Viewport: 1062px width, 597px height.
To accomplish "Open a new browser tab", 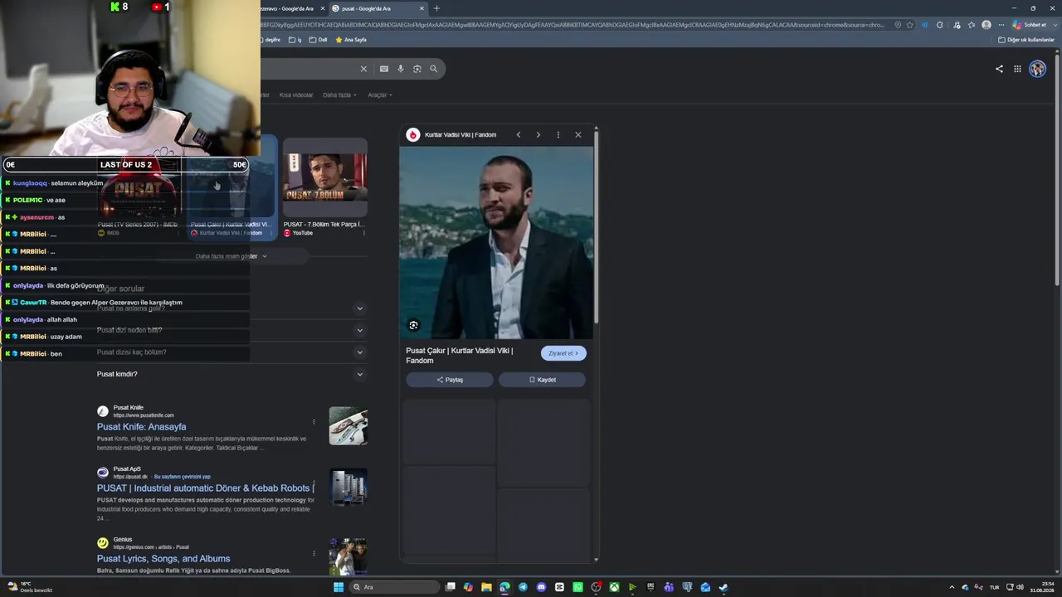I will 436,8.
